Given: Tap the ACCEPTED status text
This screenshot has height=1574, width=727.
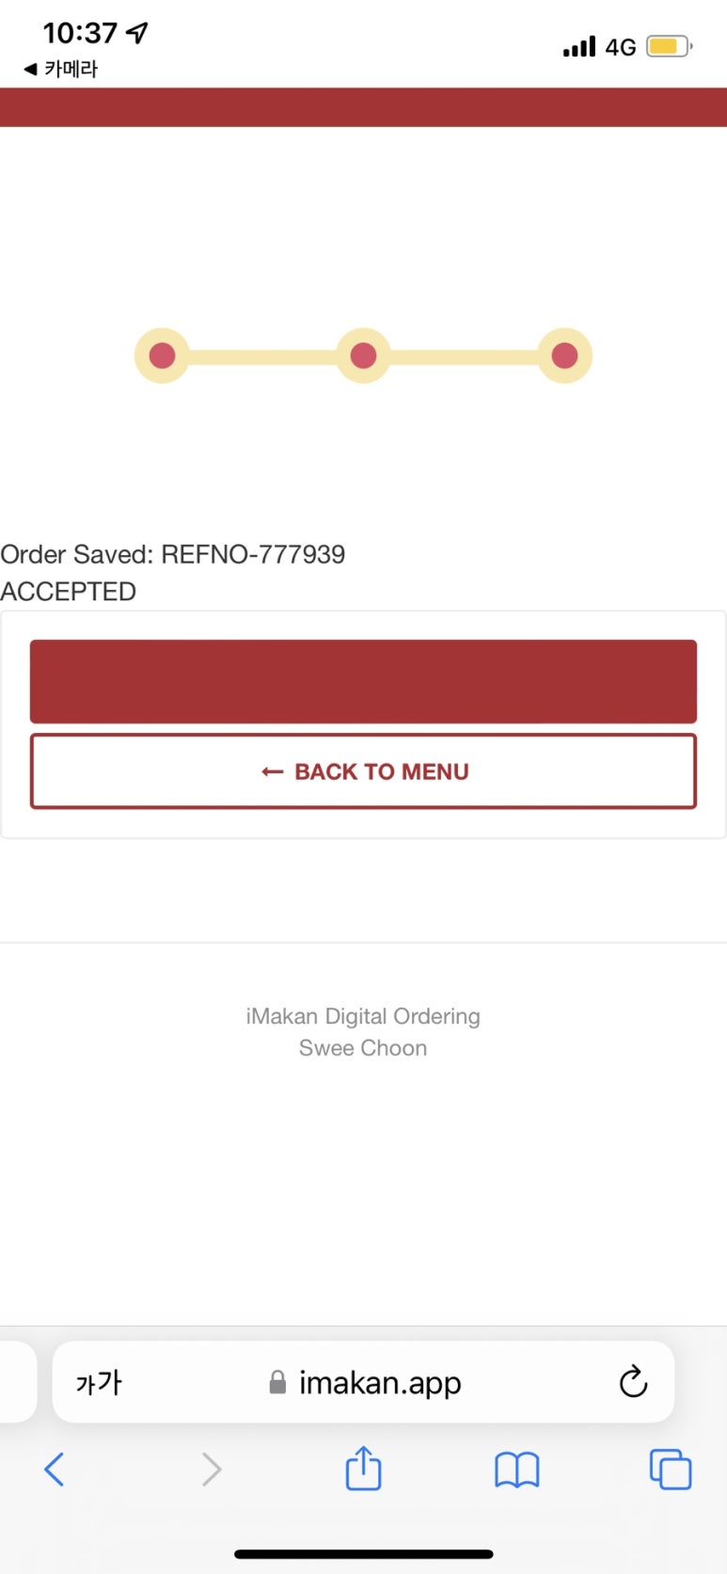Looking at the screenshot, I should pyautogui.click(x=69, y=592).
